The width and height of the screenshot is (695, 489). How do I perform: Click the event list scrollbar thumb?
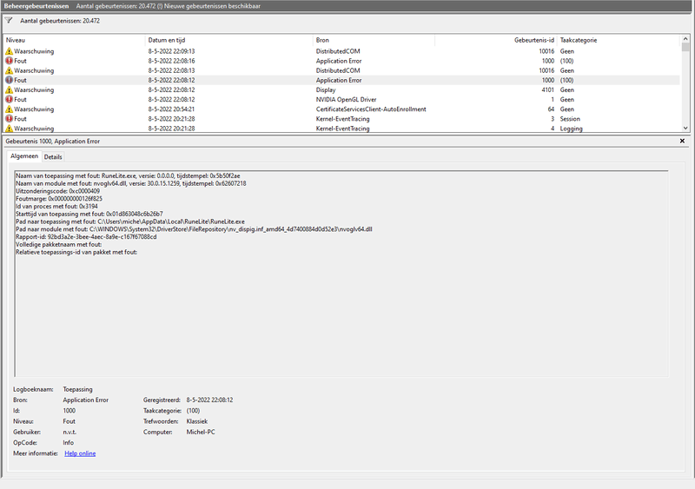pyautogui.click(x=685, y=47)
